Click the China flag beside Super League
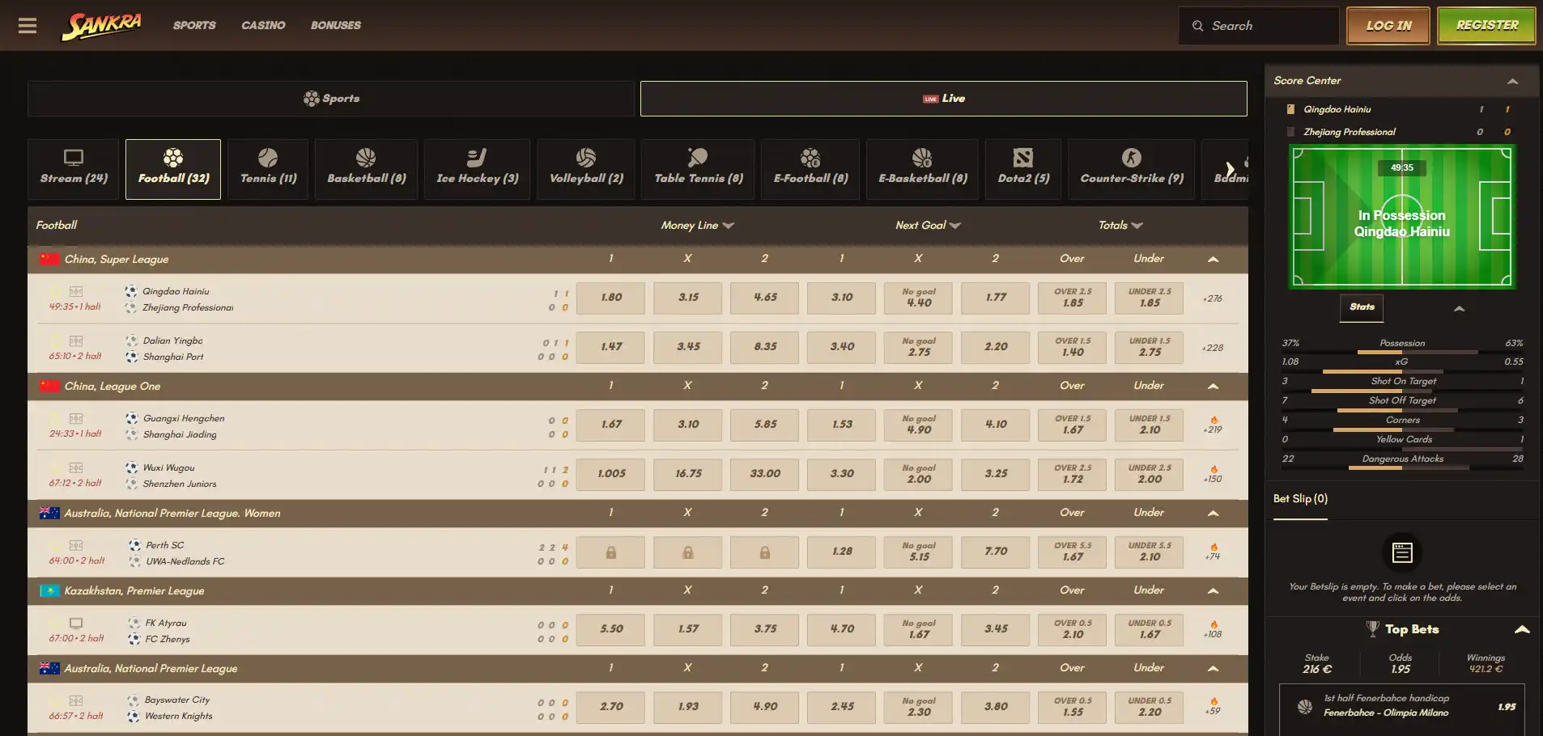 (x=50, y=259)
